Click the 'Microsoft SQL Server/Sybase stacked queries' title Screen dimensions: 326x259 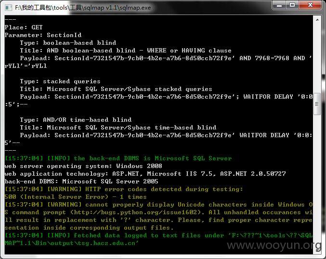tap(130, 89)
